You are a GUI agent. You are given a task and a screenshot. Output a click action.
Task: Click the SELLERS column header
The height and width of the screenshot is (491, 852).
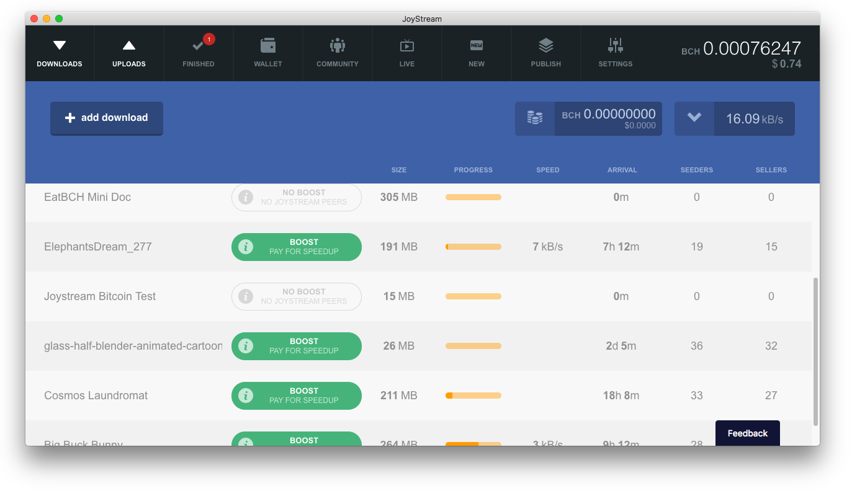pos(771,170)
